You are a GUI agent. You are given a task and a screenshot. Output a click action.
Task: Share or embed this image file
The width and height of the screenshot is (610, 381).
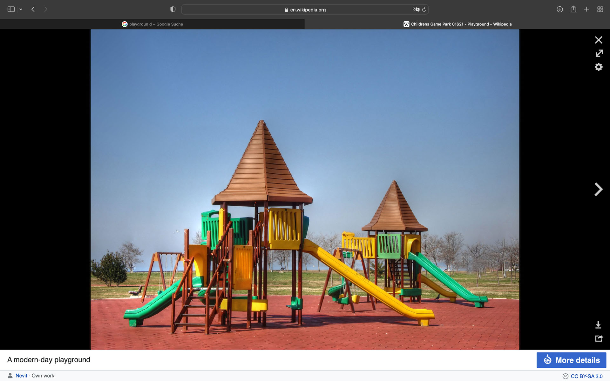point(599,338)
